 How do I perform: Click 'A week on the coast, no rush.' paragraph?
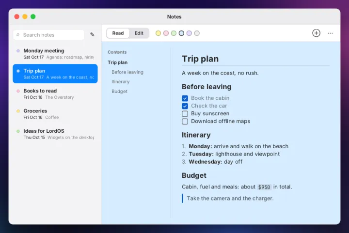220,73
